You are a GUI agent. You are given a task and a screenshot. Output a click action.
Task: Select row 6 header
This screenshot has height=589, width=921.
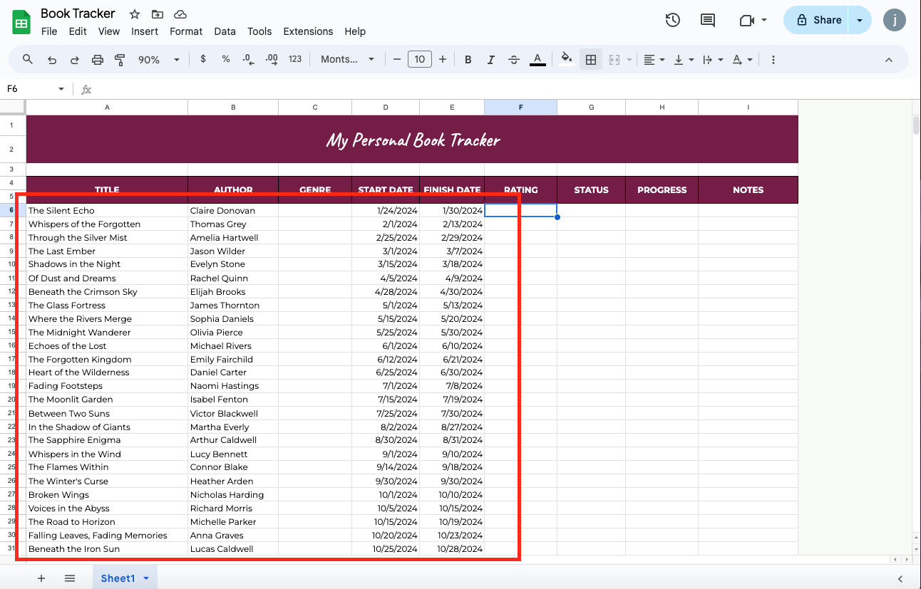click(x=13, y=210)
